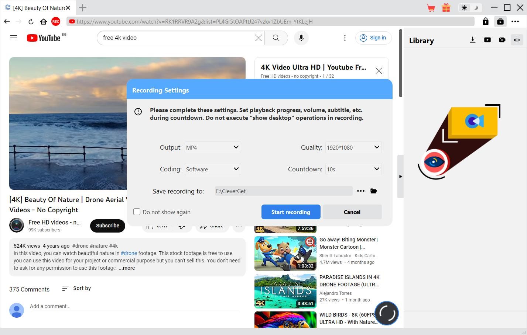This screenshot has width=527, height=335.
Task: Show Library audio waveform tab
Action: (x=517, y=40)
